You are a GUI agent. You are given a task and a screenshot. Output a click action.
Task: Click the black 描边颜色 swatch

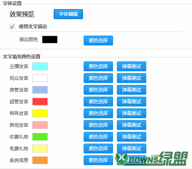pyautogui.click(x=50, y=40)
